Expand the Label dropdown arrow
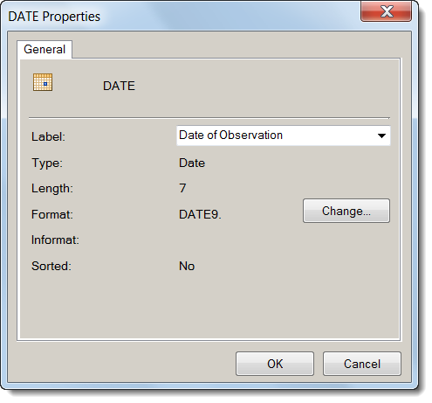432x403 pixels. (x=381, y=135)
